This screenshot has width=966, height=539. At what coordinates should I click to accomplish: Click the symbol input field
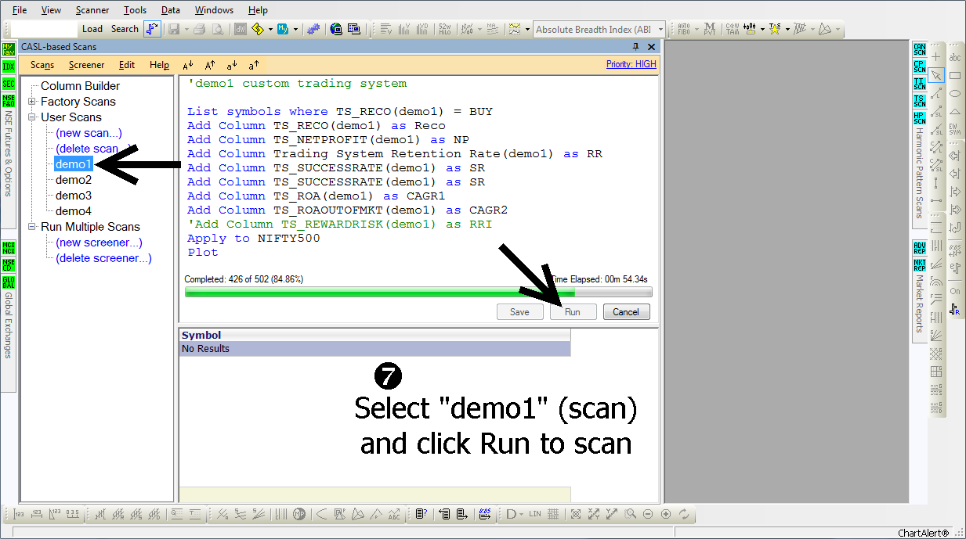pyautogui.click(x=45, y=29)
